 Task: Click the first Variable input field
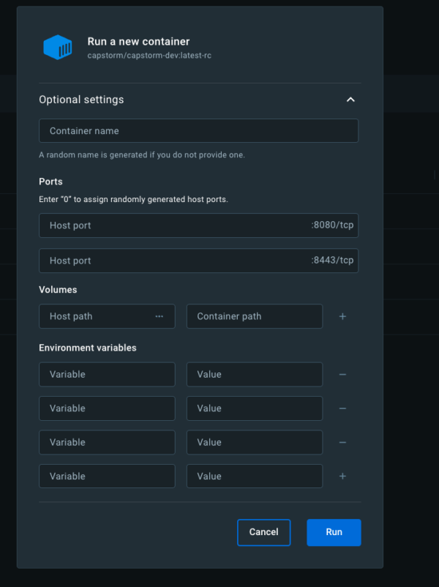pos(107,374)
